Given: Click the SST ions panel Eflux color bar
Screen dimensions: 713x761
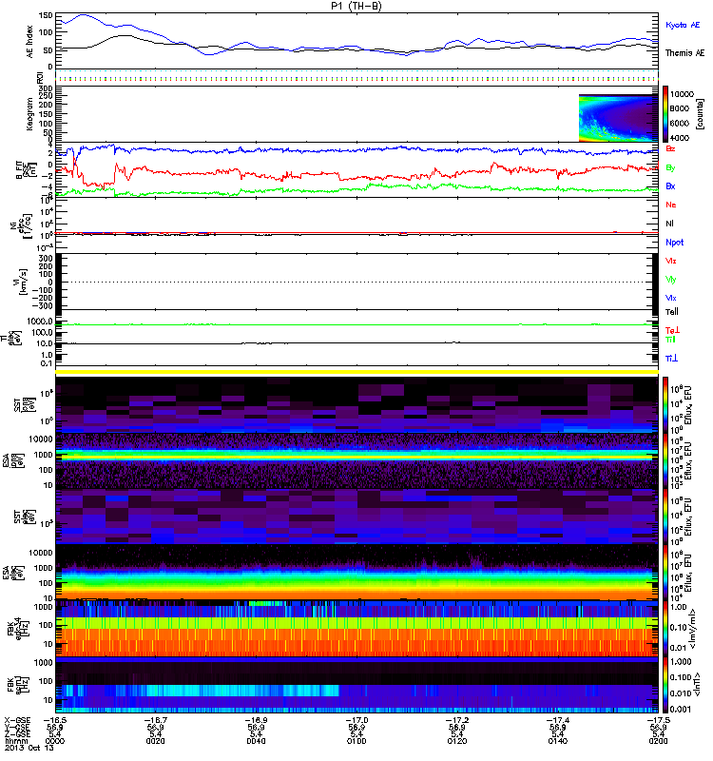Looking at the screenshot, I should click(665, 405).
